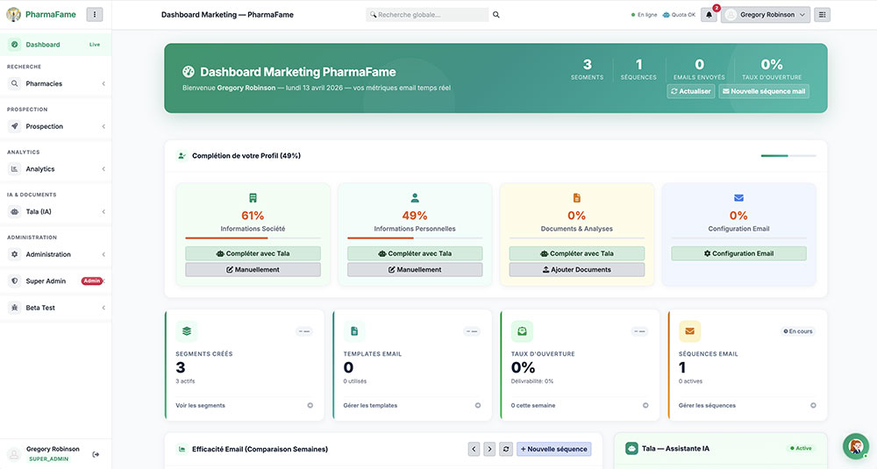877x469 pixels.
Task: Open the chat assistant avatar bubble
Action: tap(855, 446)
